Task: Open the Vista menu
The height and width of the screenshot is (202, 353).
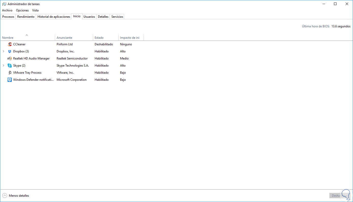Action: tap(36, 10)
